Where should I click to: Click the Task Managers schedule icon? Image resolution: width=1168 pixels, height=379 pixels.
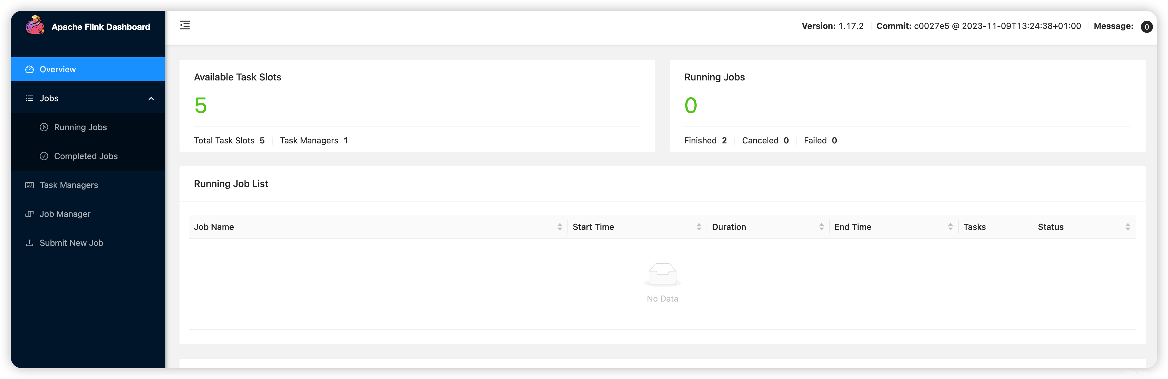point(30,185)
